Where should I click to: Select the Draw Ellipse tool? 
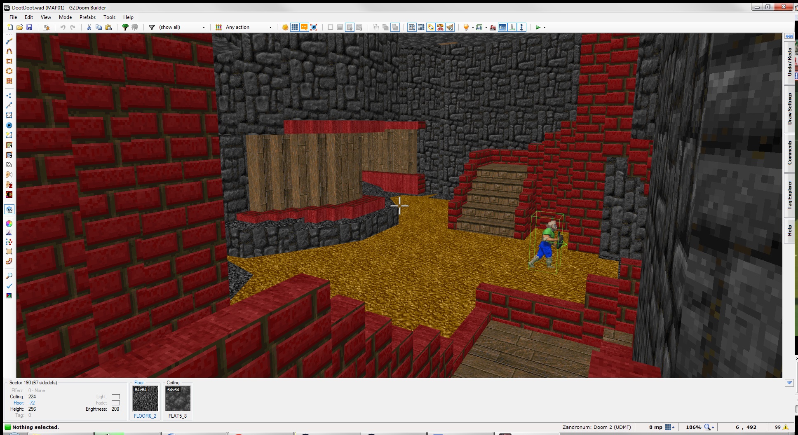tap(9, 71)
